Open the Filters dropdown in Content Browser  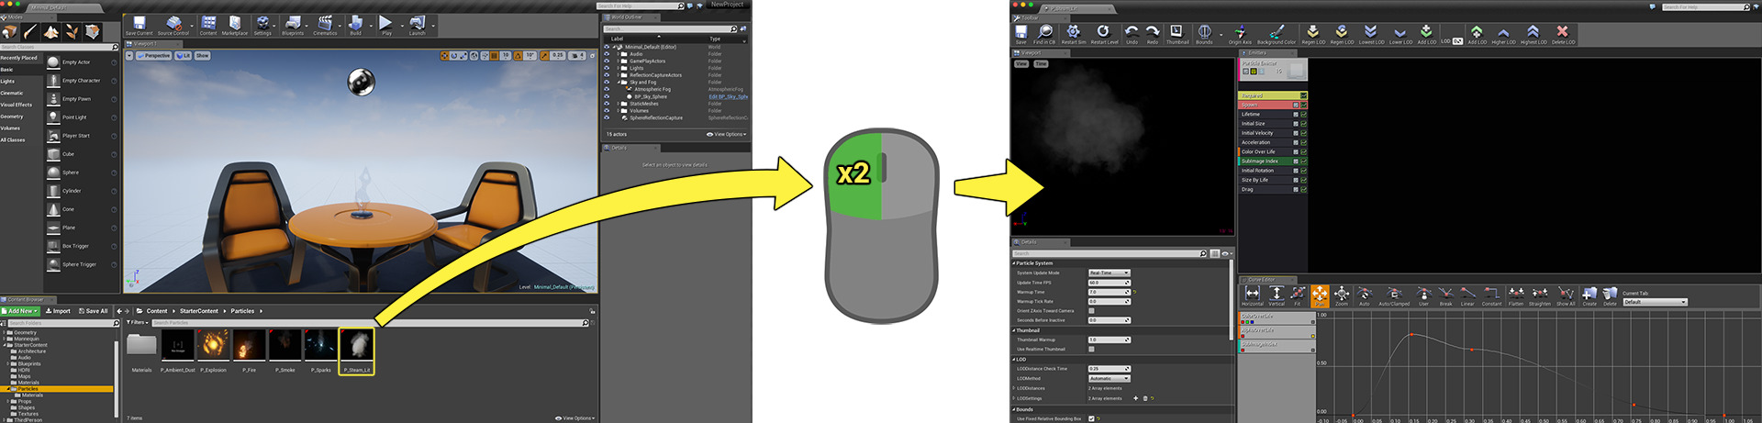(137, 323)
